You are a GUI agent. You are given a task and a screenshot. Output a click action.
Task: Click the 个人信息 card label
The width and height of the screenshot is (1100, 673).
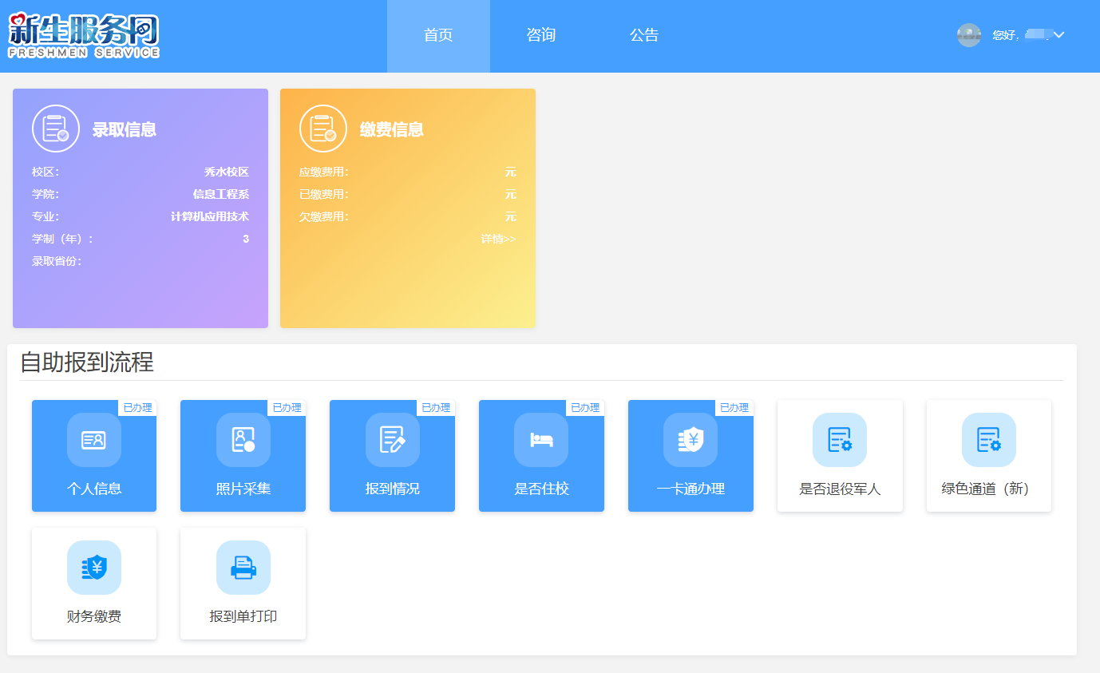coord(94,489)
